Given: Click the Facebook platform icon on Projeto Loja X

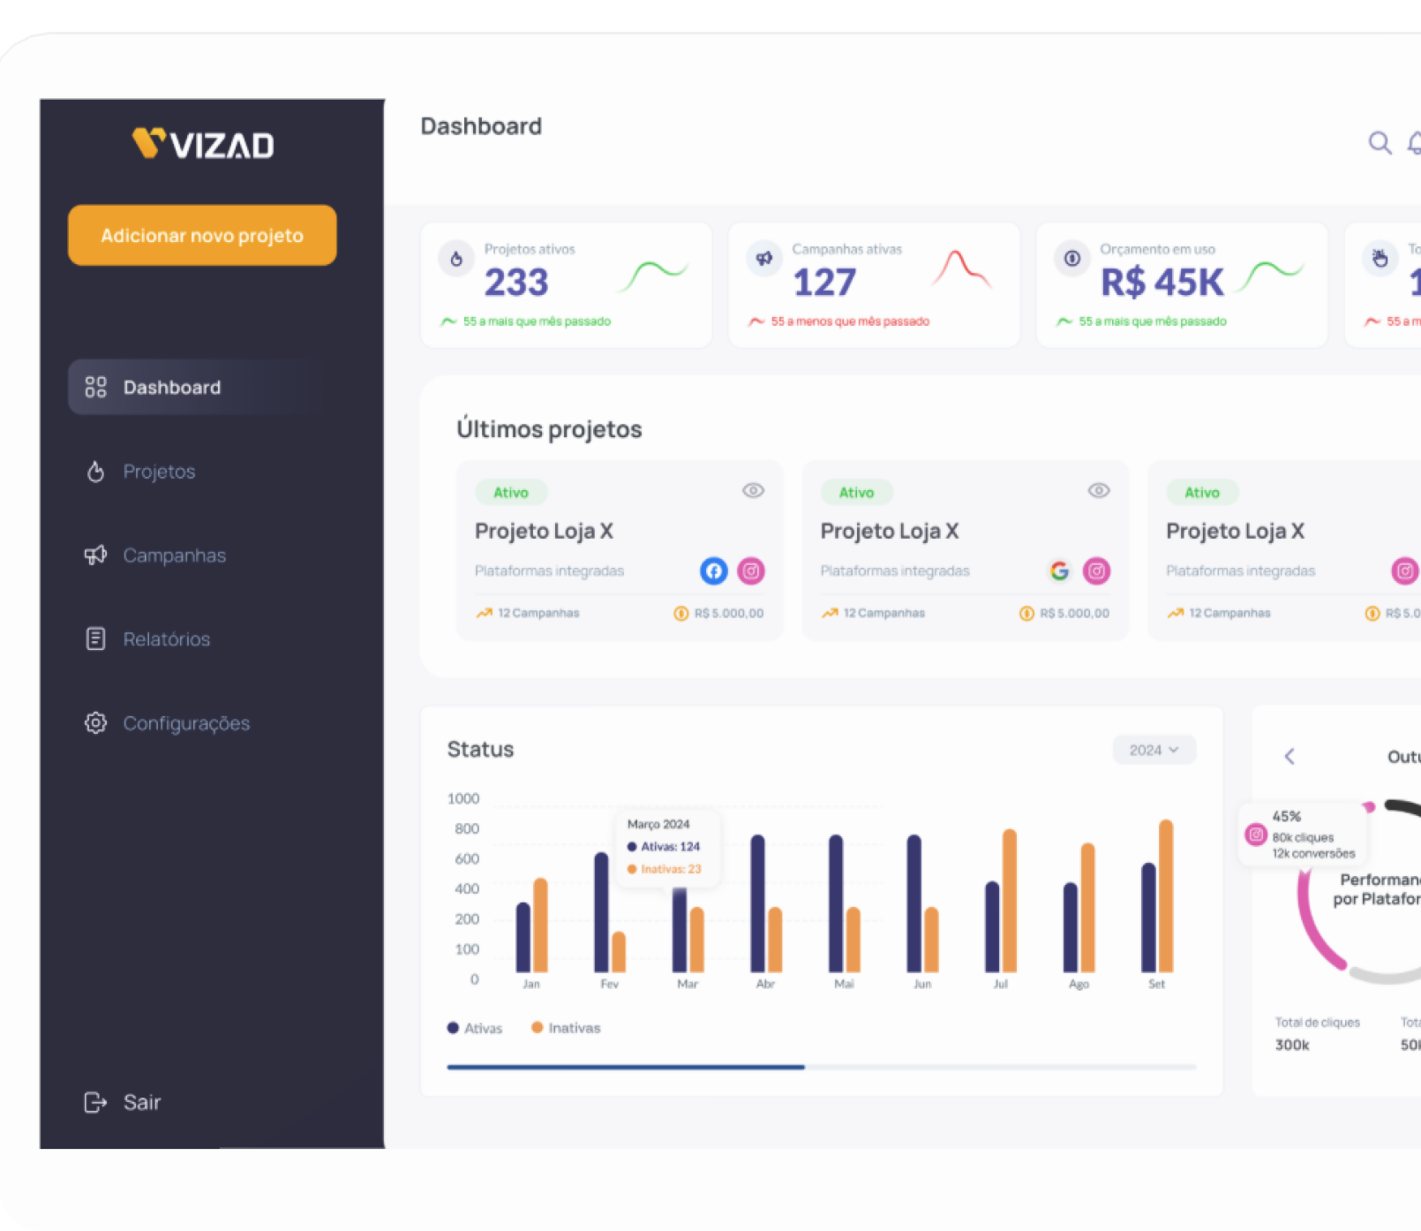Looking at the screenshot, I should tap(714, 571).
